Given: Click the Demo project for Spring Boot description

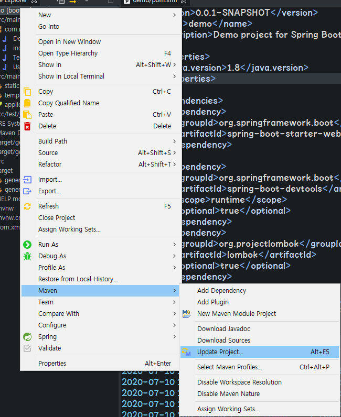Looking at the screenshot, I should pyautogui.click(x=277, y=35).
